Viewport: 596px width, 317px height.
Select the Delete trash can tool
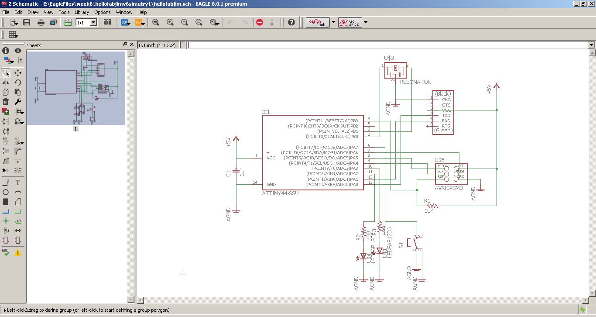point(6,102)
